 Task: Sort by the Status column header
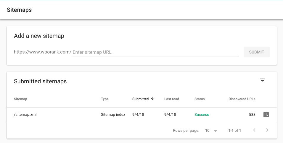coord(200,99)
